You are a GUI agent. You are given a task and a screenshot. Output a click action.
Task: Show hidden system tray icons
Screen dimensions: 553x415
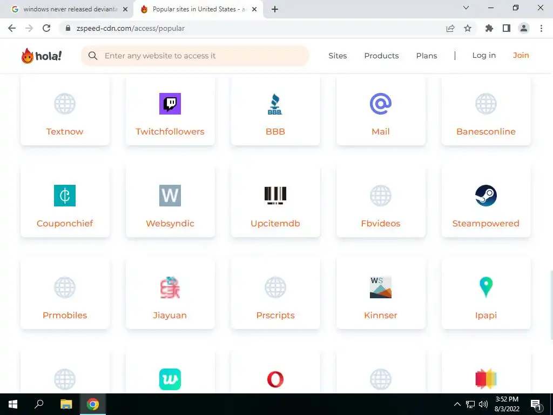457,404
